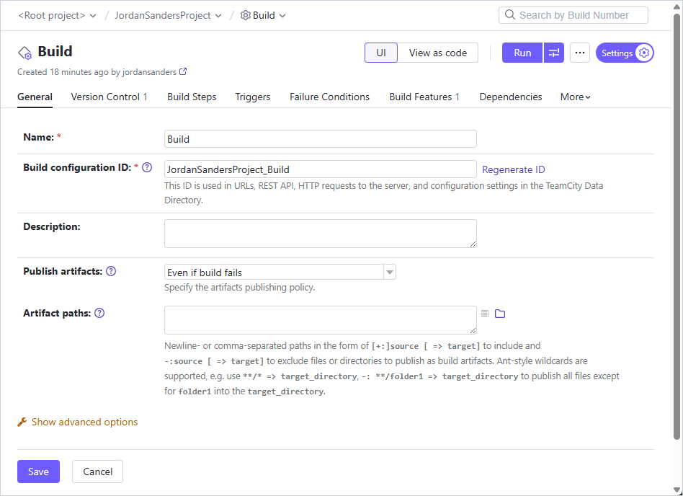Switch to UI view mode
Viewport: 683px width, 496px height.
[381, 53]
